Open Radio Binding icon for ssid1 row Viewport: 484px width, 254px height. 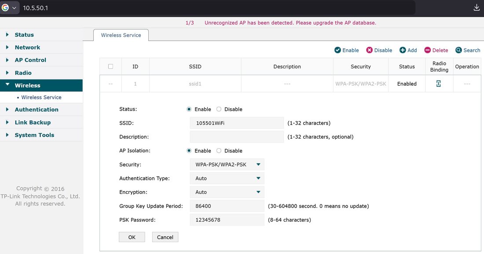[438, 83]
